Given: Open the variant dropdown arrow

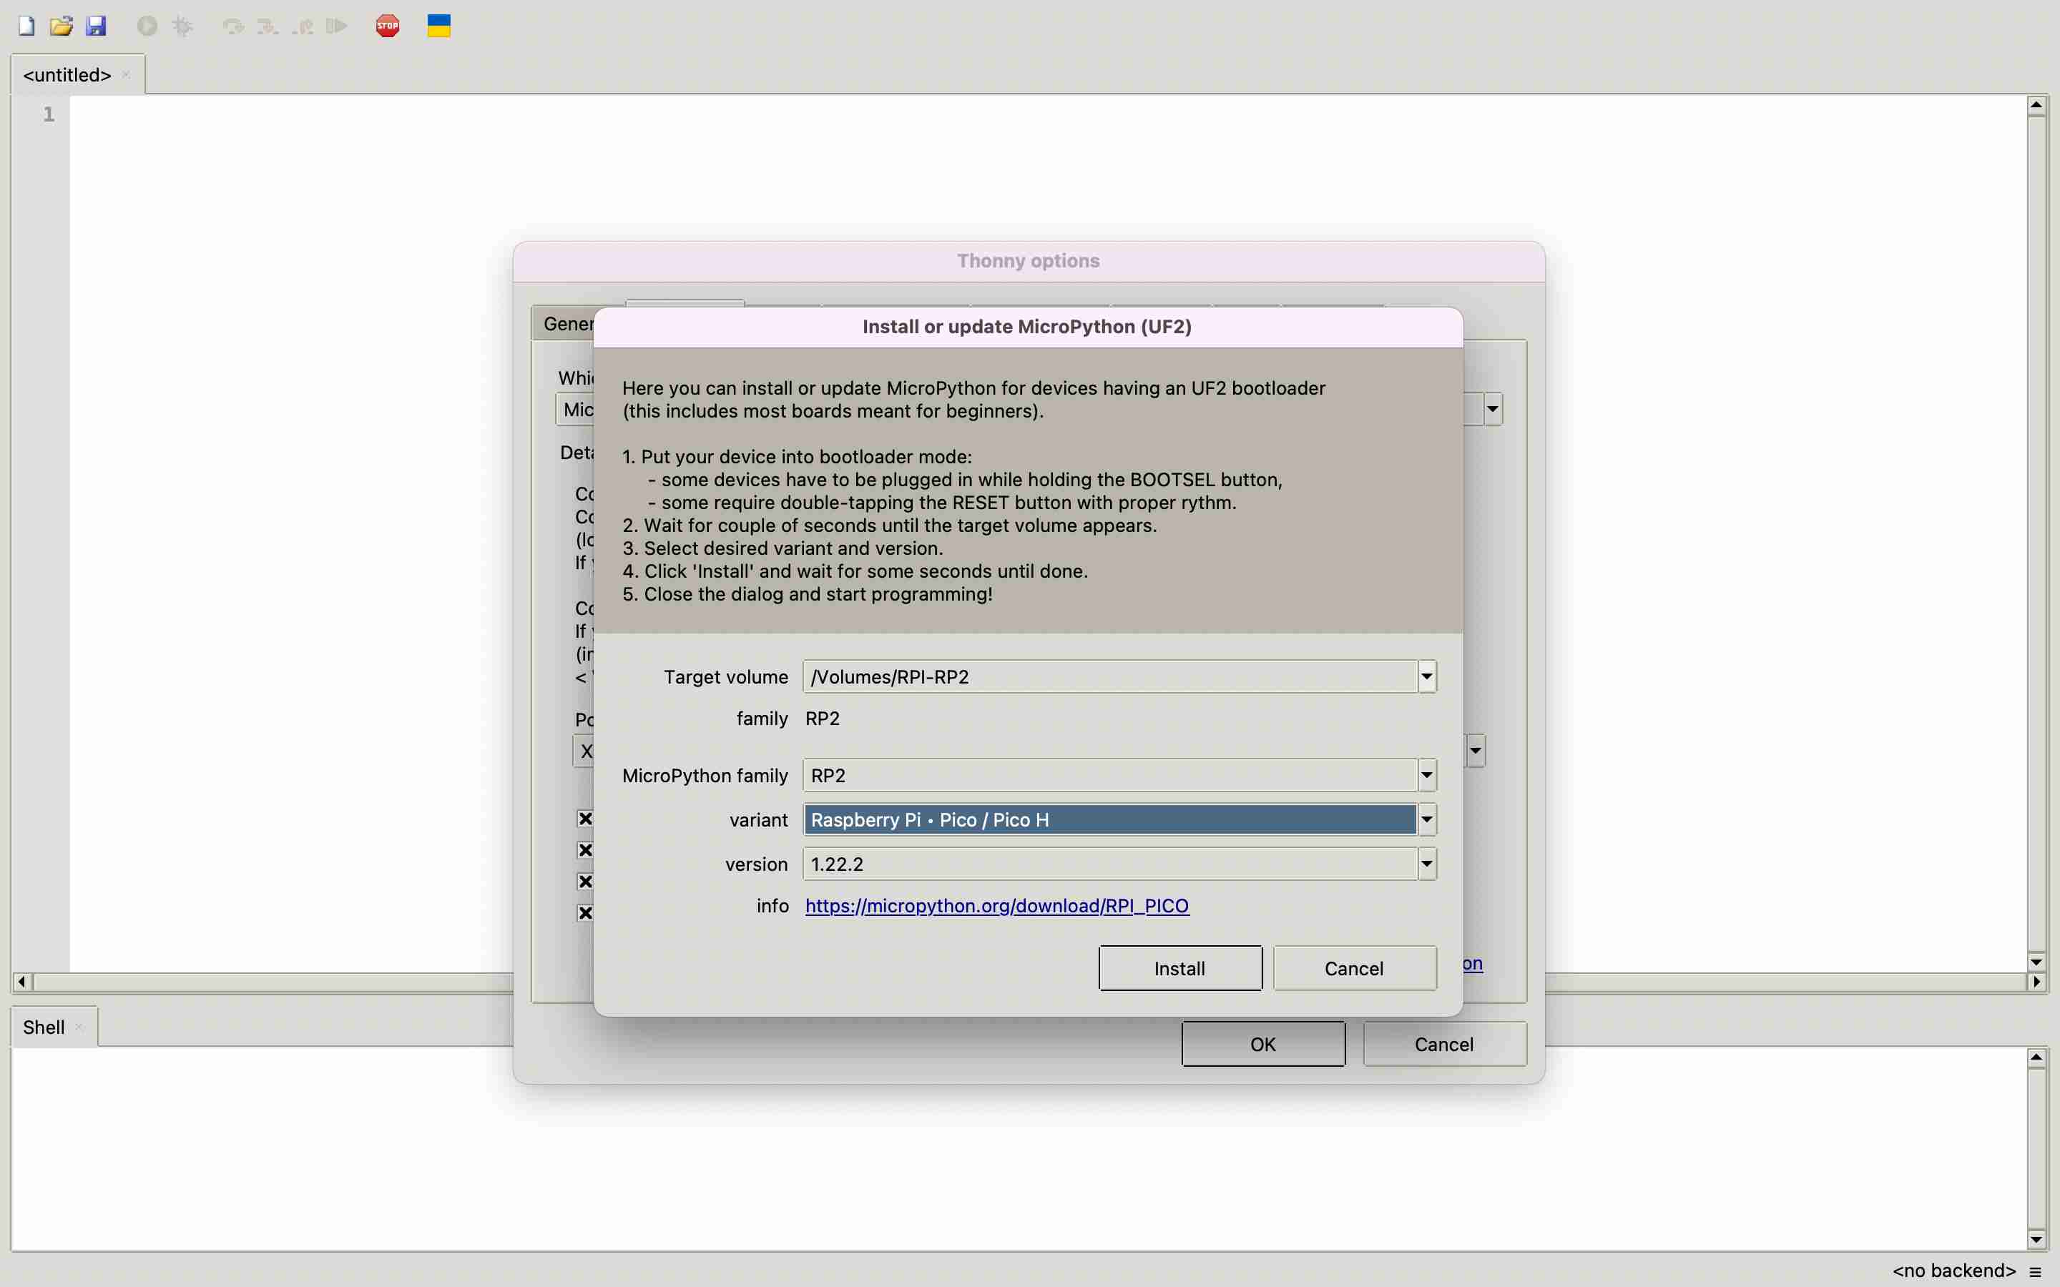Looking at the screenshot, I should pyautogui.click(x=1428, y=819).
